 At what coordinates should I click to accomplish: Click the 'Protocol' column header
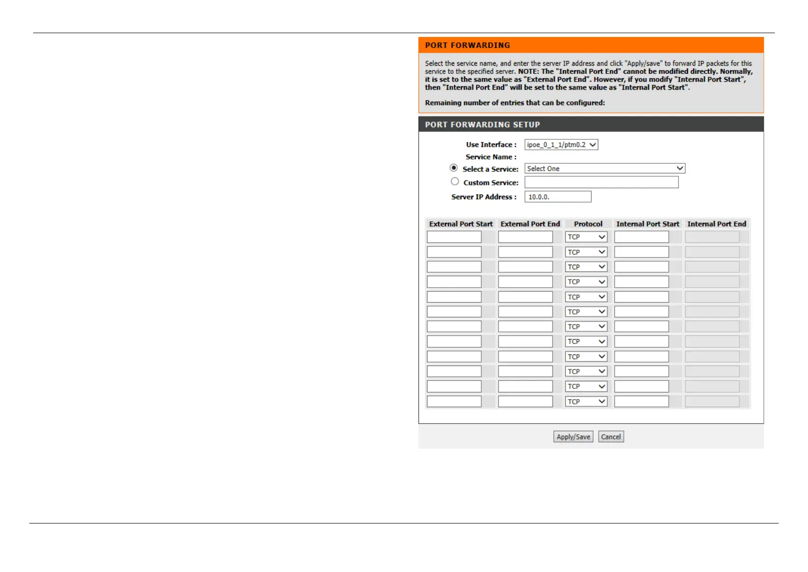[588, 224]
